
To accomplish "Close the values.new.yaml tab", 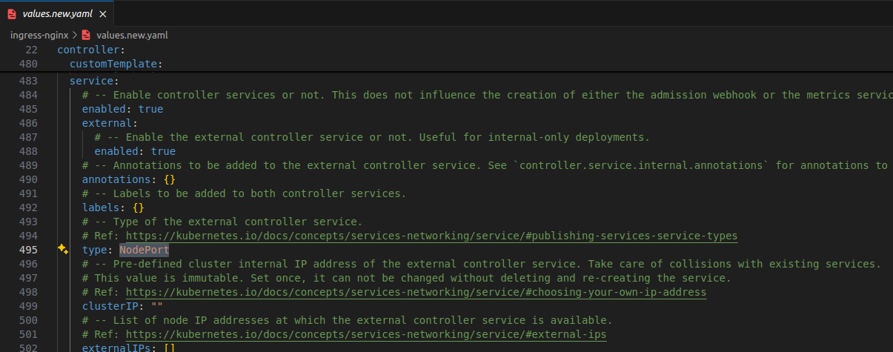I will coord(102,14).
